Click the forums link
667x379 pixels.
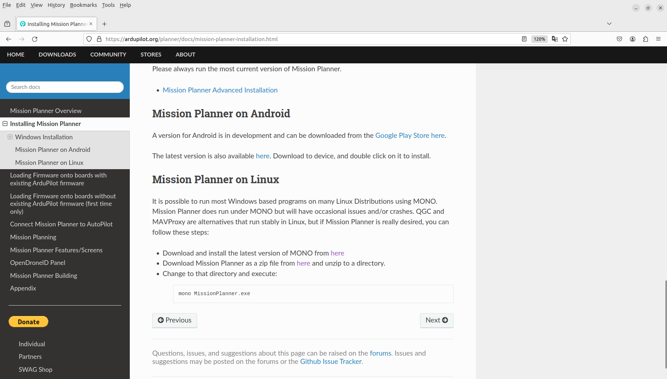[380, 353]
